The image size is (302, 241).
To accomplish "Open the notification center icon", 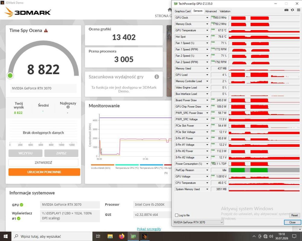I will click(294, 236).
